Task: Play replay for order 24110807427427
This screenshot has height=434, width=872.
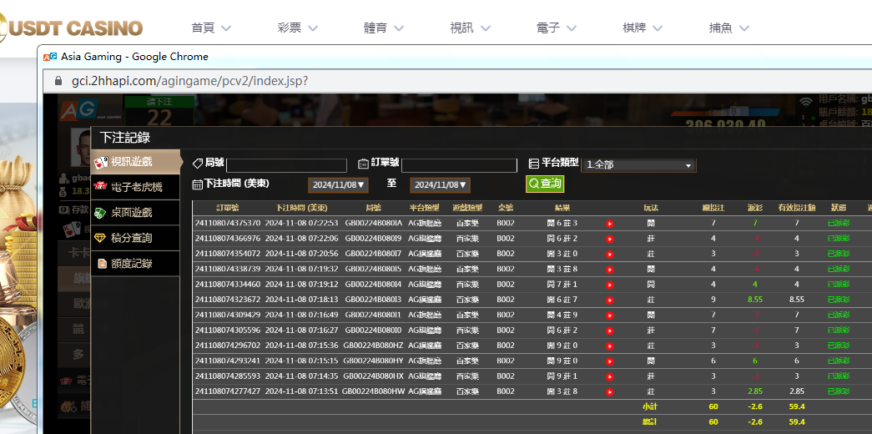Action: [x=609, y=391]
